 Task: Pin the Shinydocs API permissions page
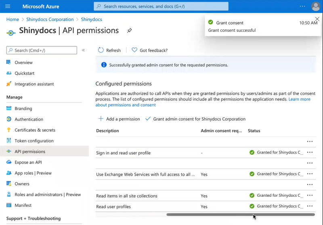[x=129, y=31]
